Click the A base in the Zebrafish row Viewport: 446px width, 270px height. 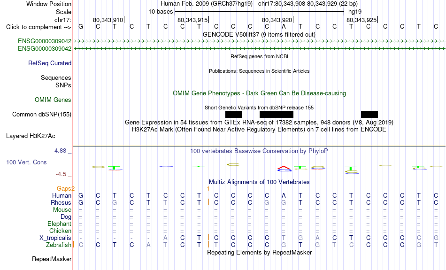coord(148,245)
